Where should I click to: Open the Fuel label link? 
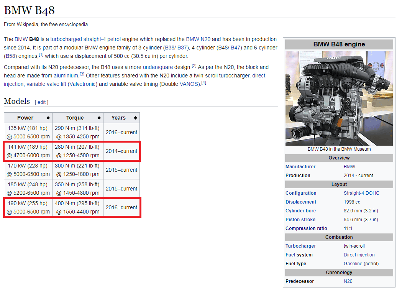[290, 255]
